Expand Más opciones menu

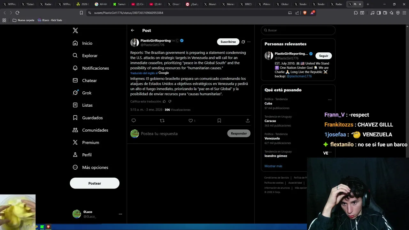(90, 167)
